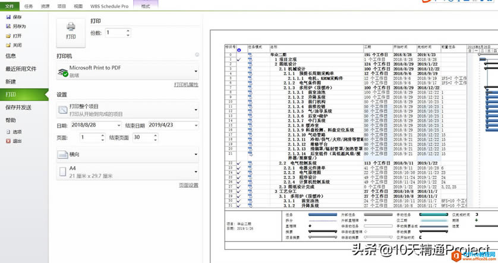Click the printer info icon
This screenshot has width=498, height=263.
pos(197,55)
